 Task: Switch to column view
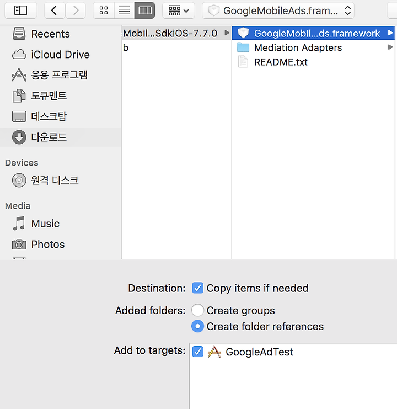(145, 10)
